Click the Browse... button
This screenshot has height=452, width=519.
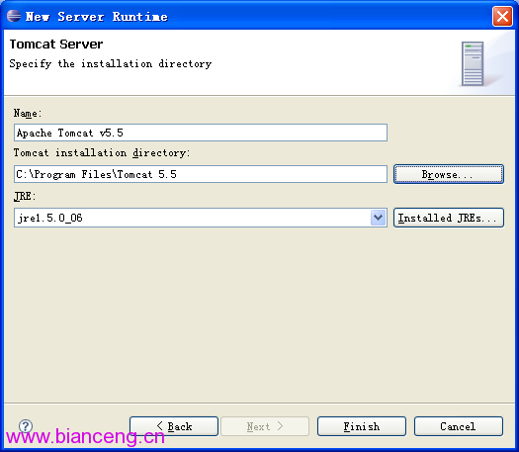coord(449,174)
